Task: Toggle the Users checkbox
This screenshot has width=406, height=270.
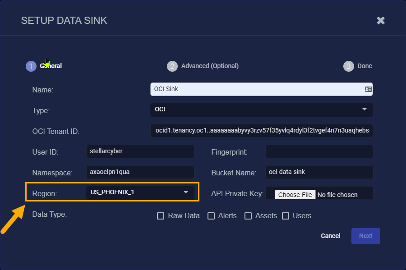Action: tap(286, 216)
